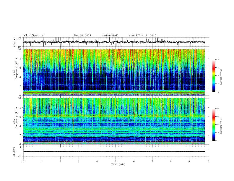Click the "-7" label on the ch.2 color bar

pos(218,141)
